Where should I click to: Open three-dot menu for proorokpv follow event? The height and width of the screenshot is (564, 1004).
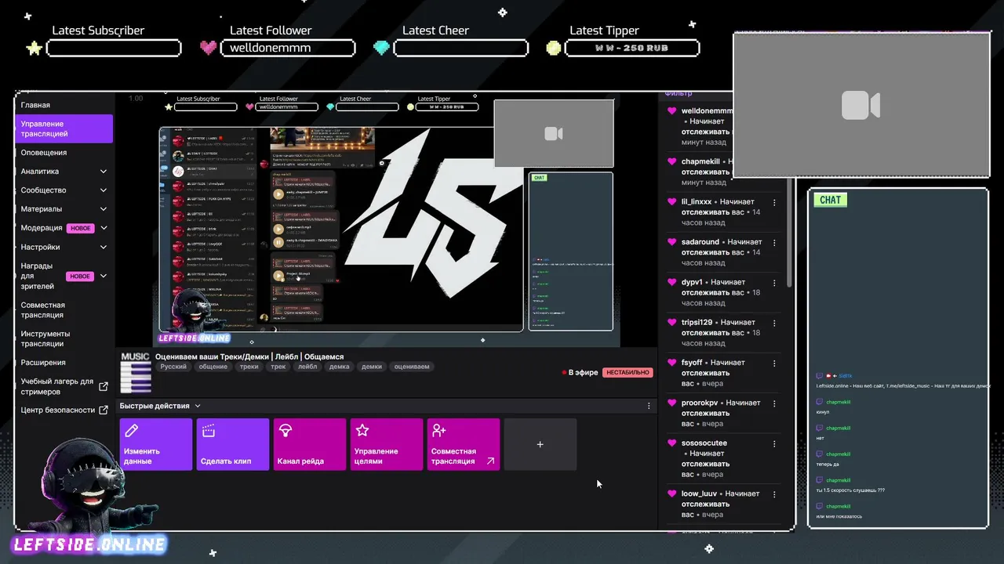[774, 403]
